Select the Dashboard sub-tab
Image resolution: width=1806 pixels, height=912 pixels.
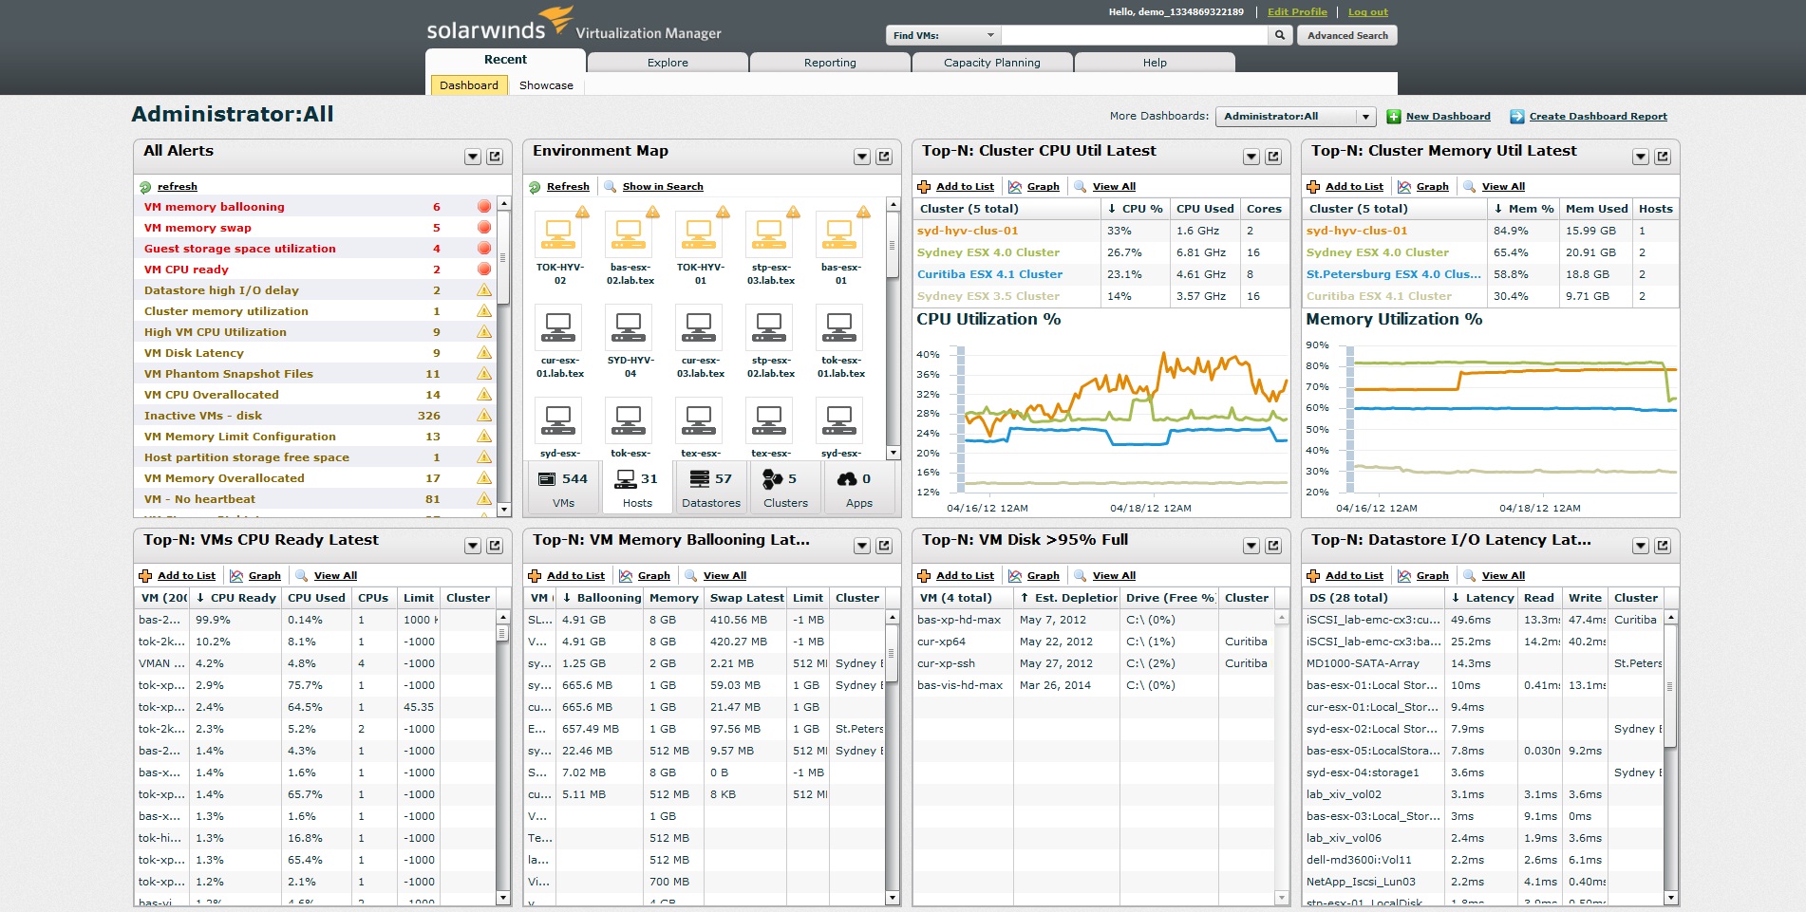point(469,85)
